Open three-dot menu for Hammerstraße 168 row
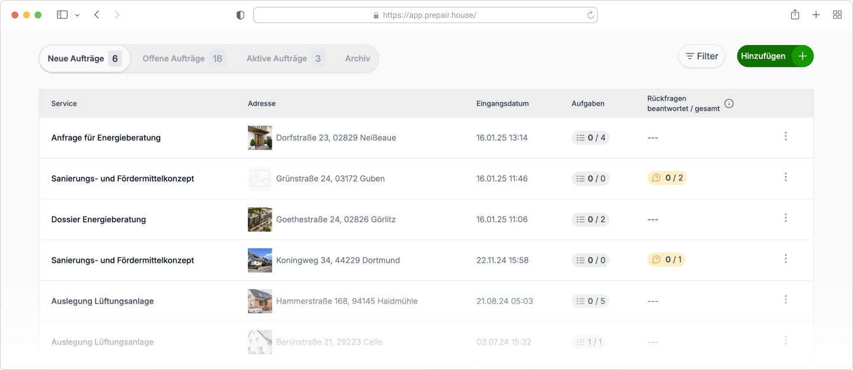 tap(785, 300)
